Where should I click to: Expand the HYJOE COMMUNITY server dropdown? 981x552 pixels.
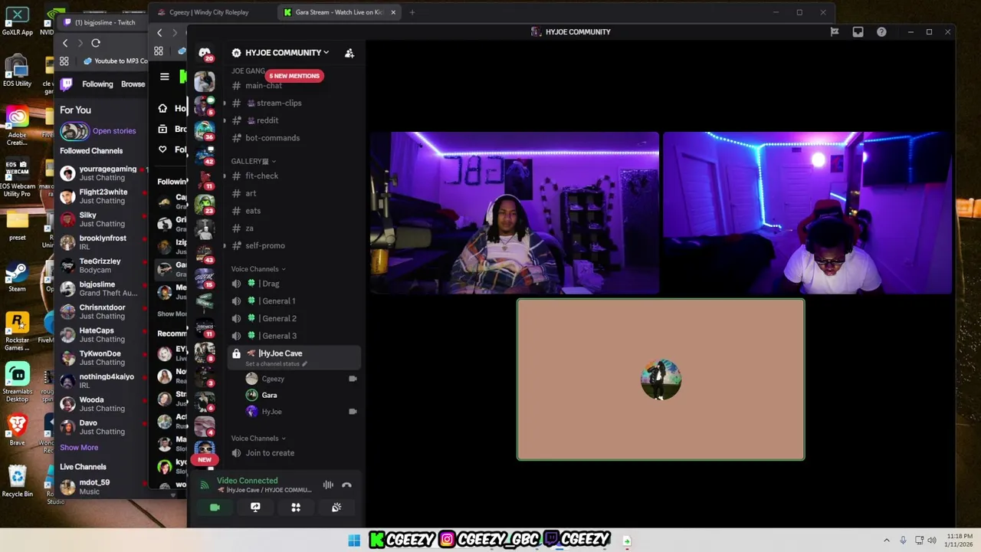click(x=326, y=52)
